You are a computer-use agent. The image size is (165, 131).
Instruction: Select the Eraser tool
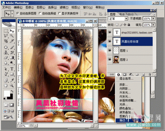pyautogui.click(x=6, y=58)
